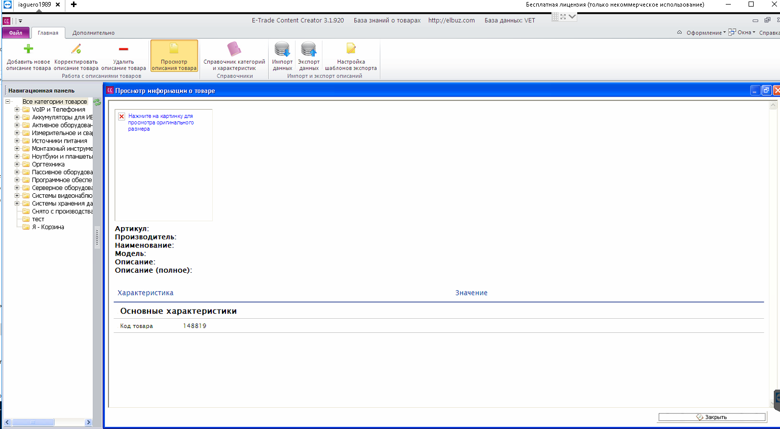Click the red minus Delete product description icon
780x429 pixels.
[x=123, y=49]
